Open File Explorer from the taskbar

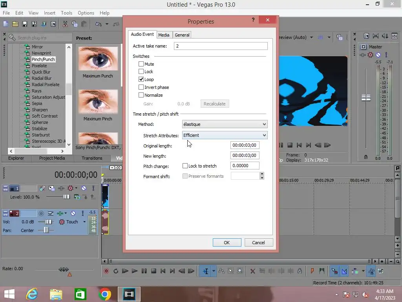point(56,294)
